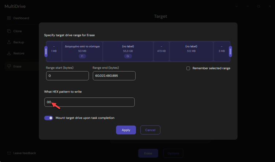
Task: Toggle Mount target drive upon completion
Action: tap(48, 118)
